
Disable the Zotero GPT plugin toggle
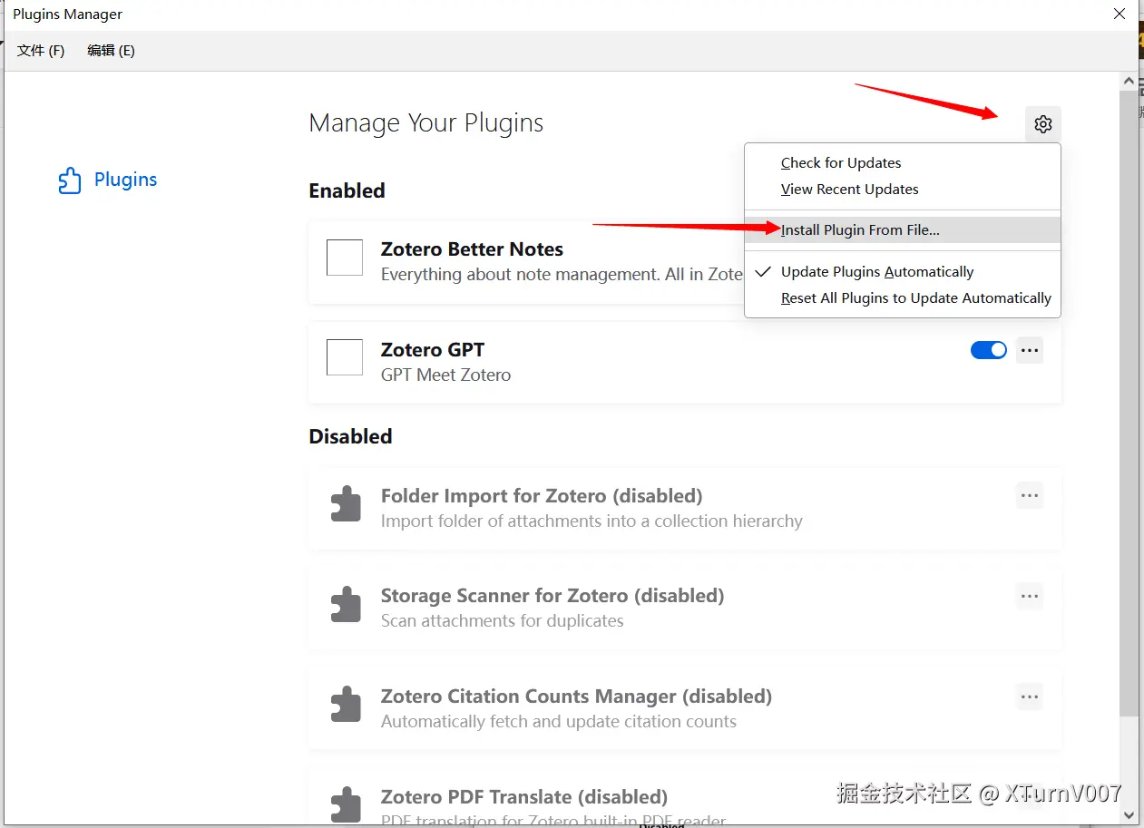pos(989,350)
